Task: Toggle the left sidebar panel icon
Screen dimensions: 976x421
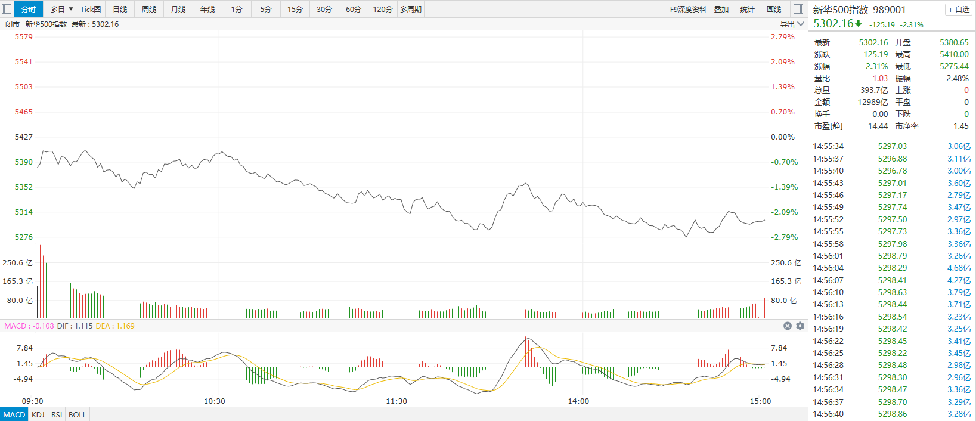Action: (7, 9)
